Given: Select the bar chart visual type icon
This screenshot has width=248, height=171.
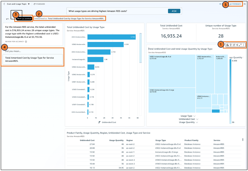Looking at the screenshot, I should (x=227, y=45).
